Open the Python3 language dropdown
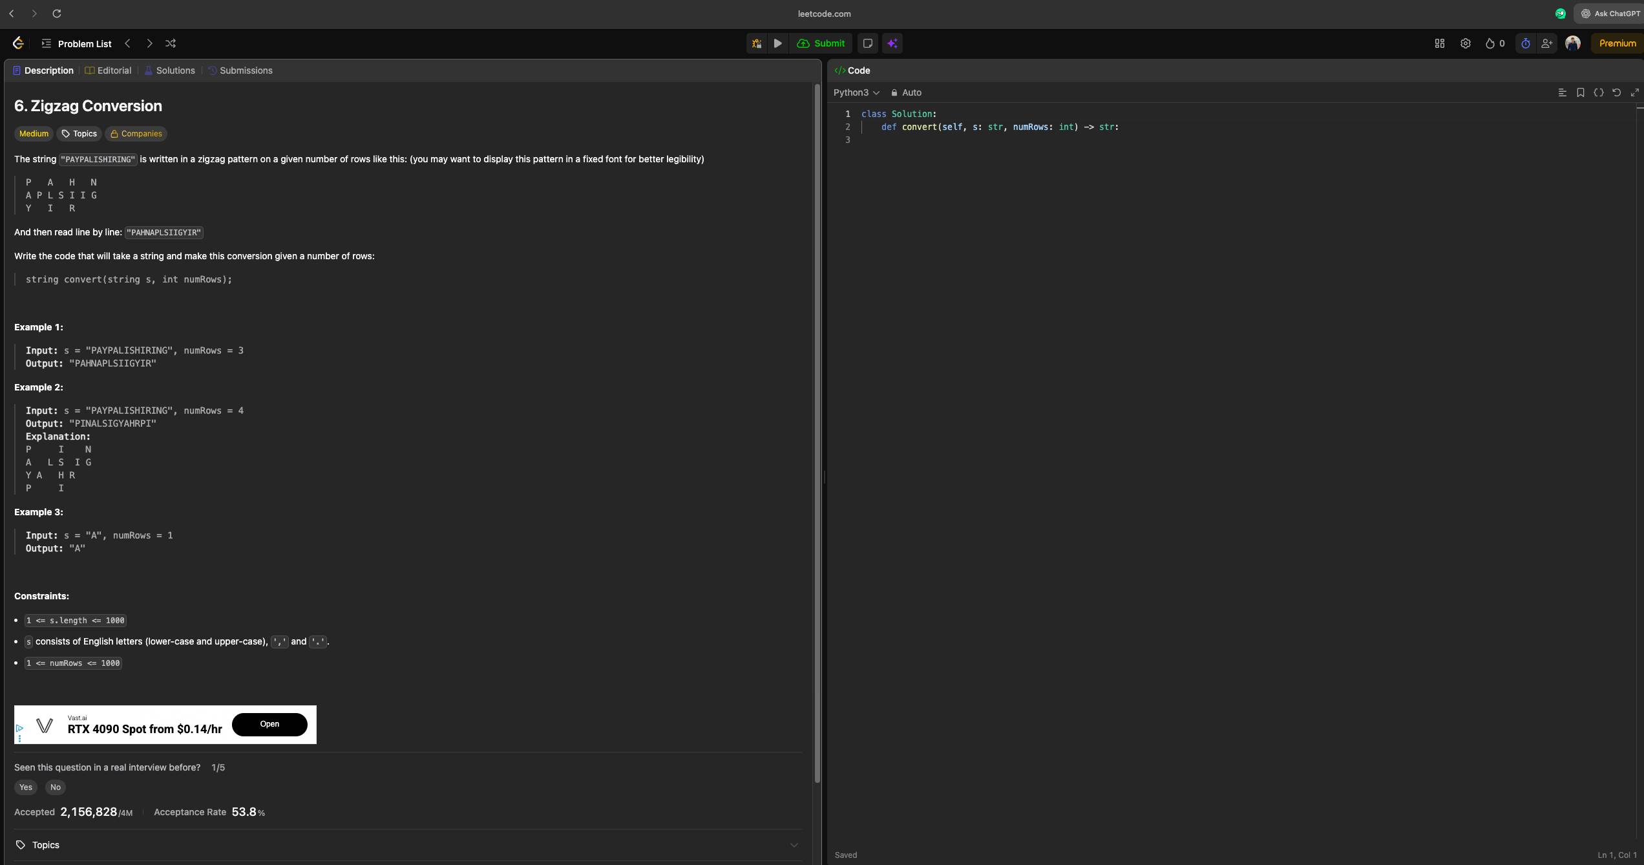Screen dimensions: 1644x865 pyautogui.click(x=856, y=92)
